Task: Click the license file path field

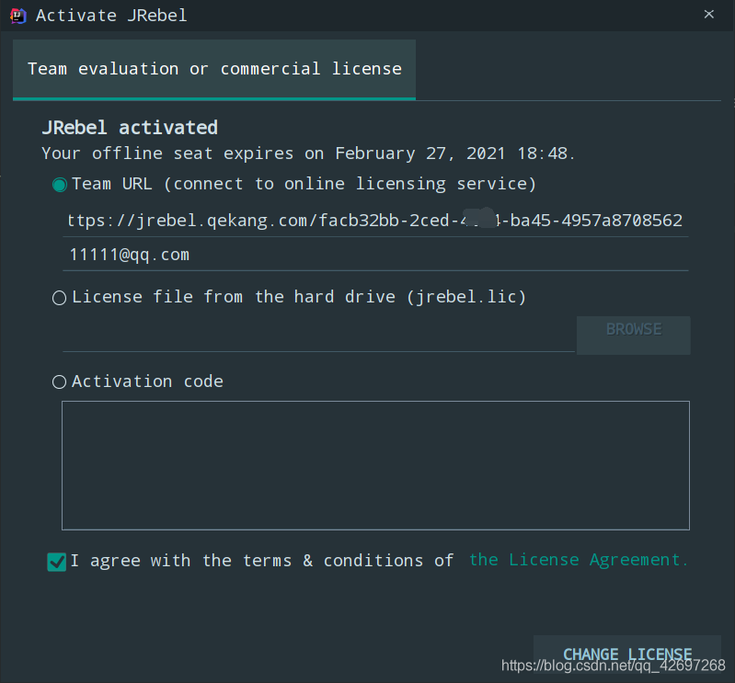Action: point(317,336)
